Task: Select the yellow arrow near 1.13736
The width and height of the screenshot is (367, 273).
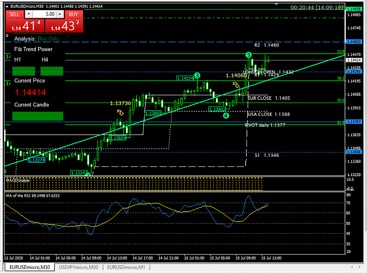Action: coord(120,113)
